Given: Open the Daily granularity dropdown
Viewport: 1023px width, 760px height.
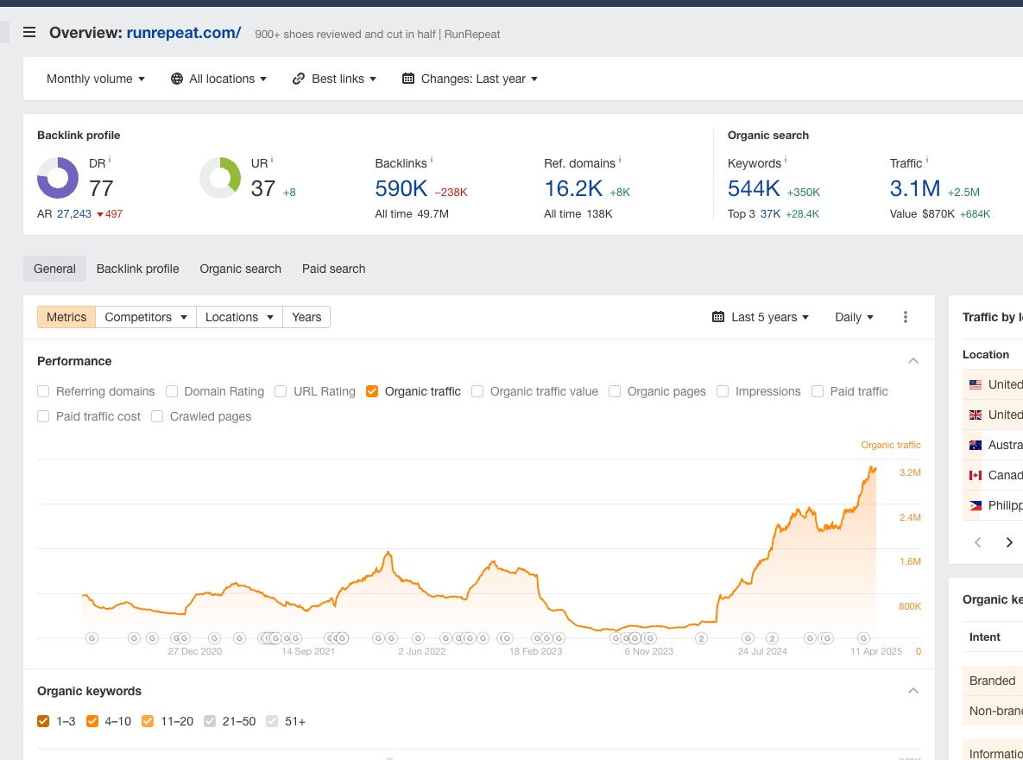Looking at the screenshot, I should (853, 317).
